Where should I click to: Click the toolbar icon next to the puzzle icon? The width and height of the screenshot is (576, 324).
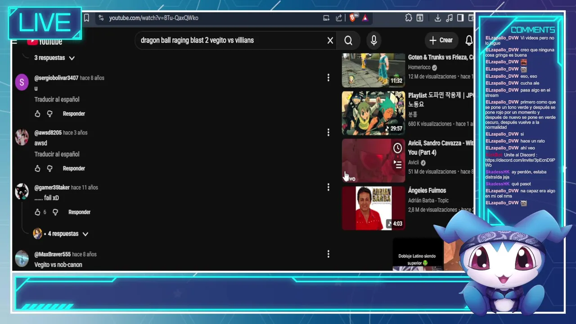420,18
